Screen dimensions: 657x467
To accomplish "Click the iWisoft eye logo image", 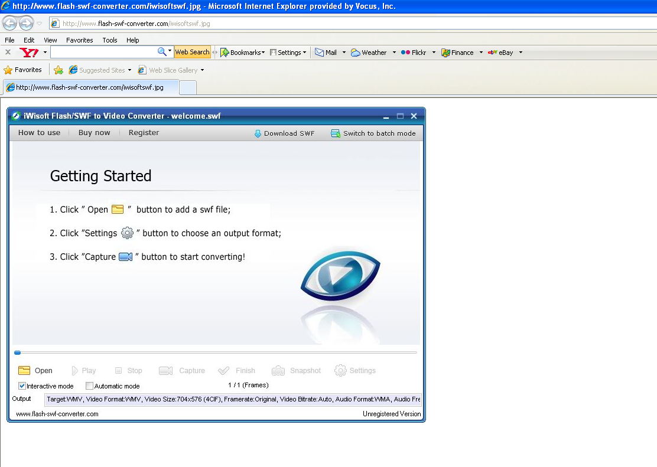I will tap(340, 276).
